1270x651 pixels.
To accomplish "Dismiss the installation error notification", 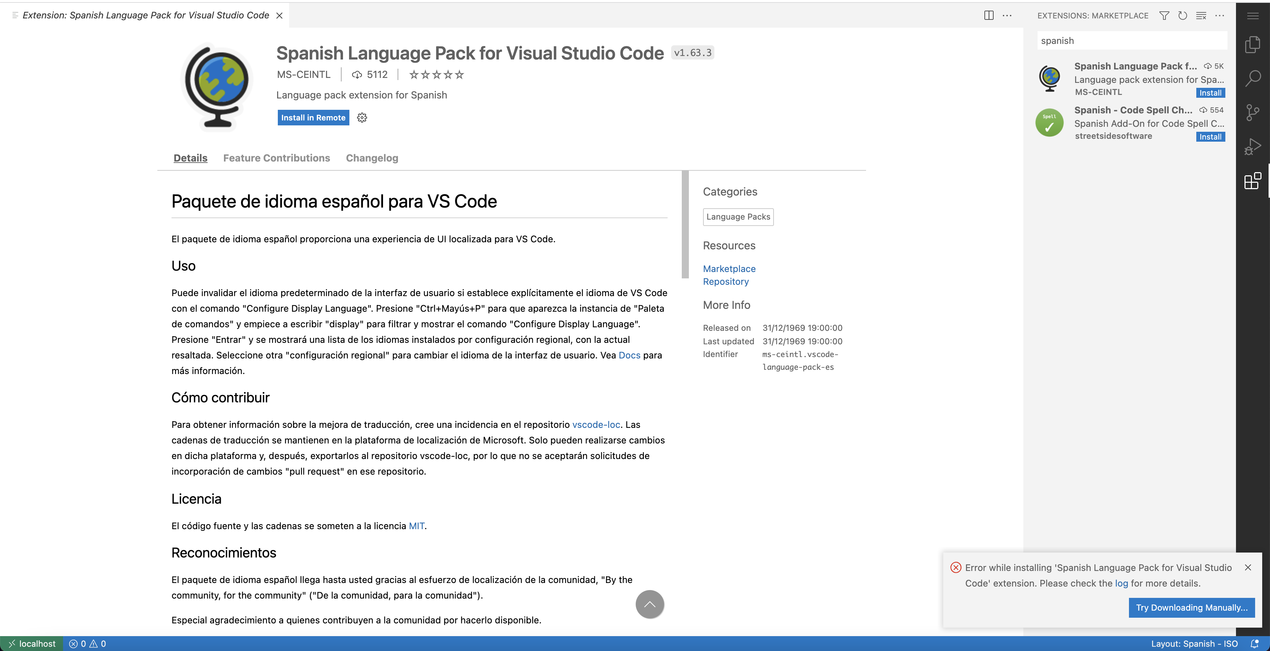I will coord(1248,568).
